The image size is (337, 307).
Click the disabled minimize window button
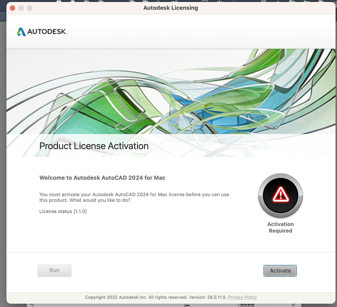[21, 8]
